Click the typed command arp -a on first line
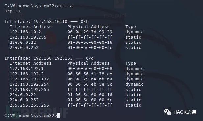Image resolution: width=203 pixels, height=121 pixels. (x=65, y=6)
